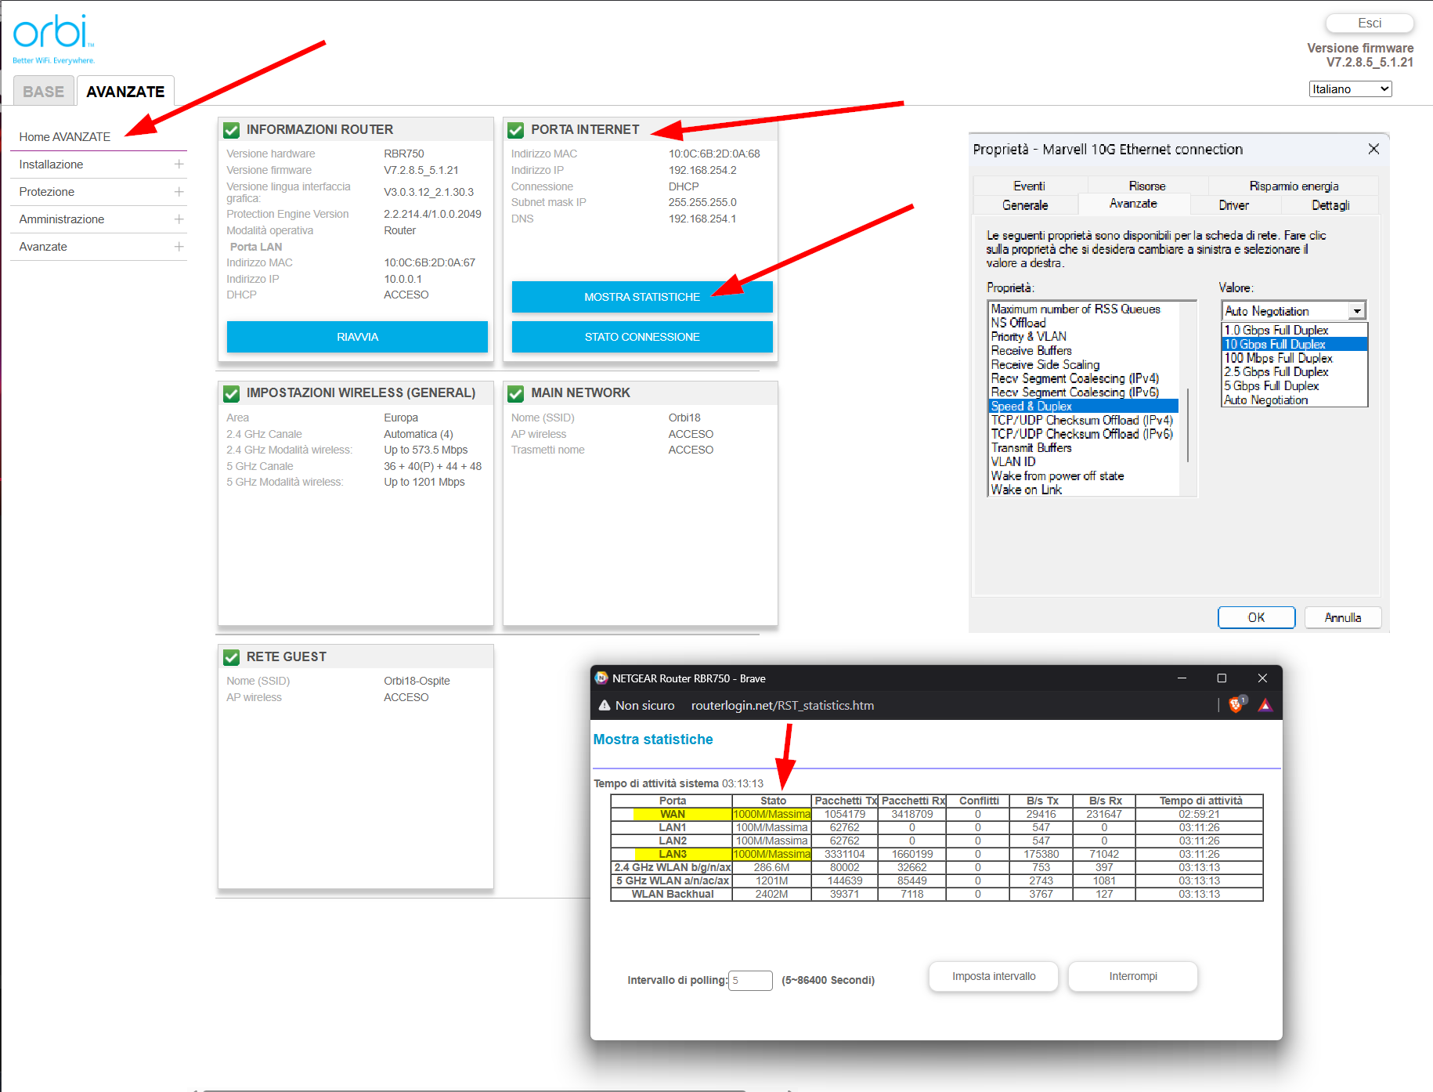This screenshot has width=1433, height=1092.
Task: Click green checkmark beside MAIN NETWORK
Action: 516,393
